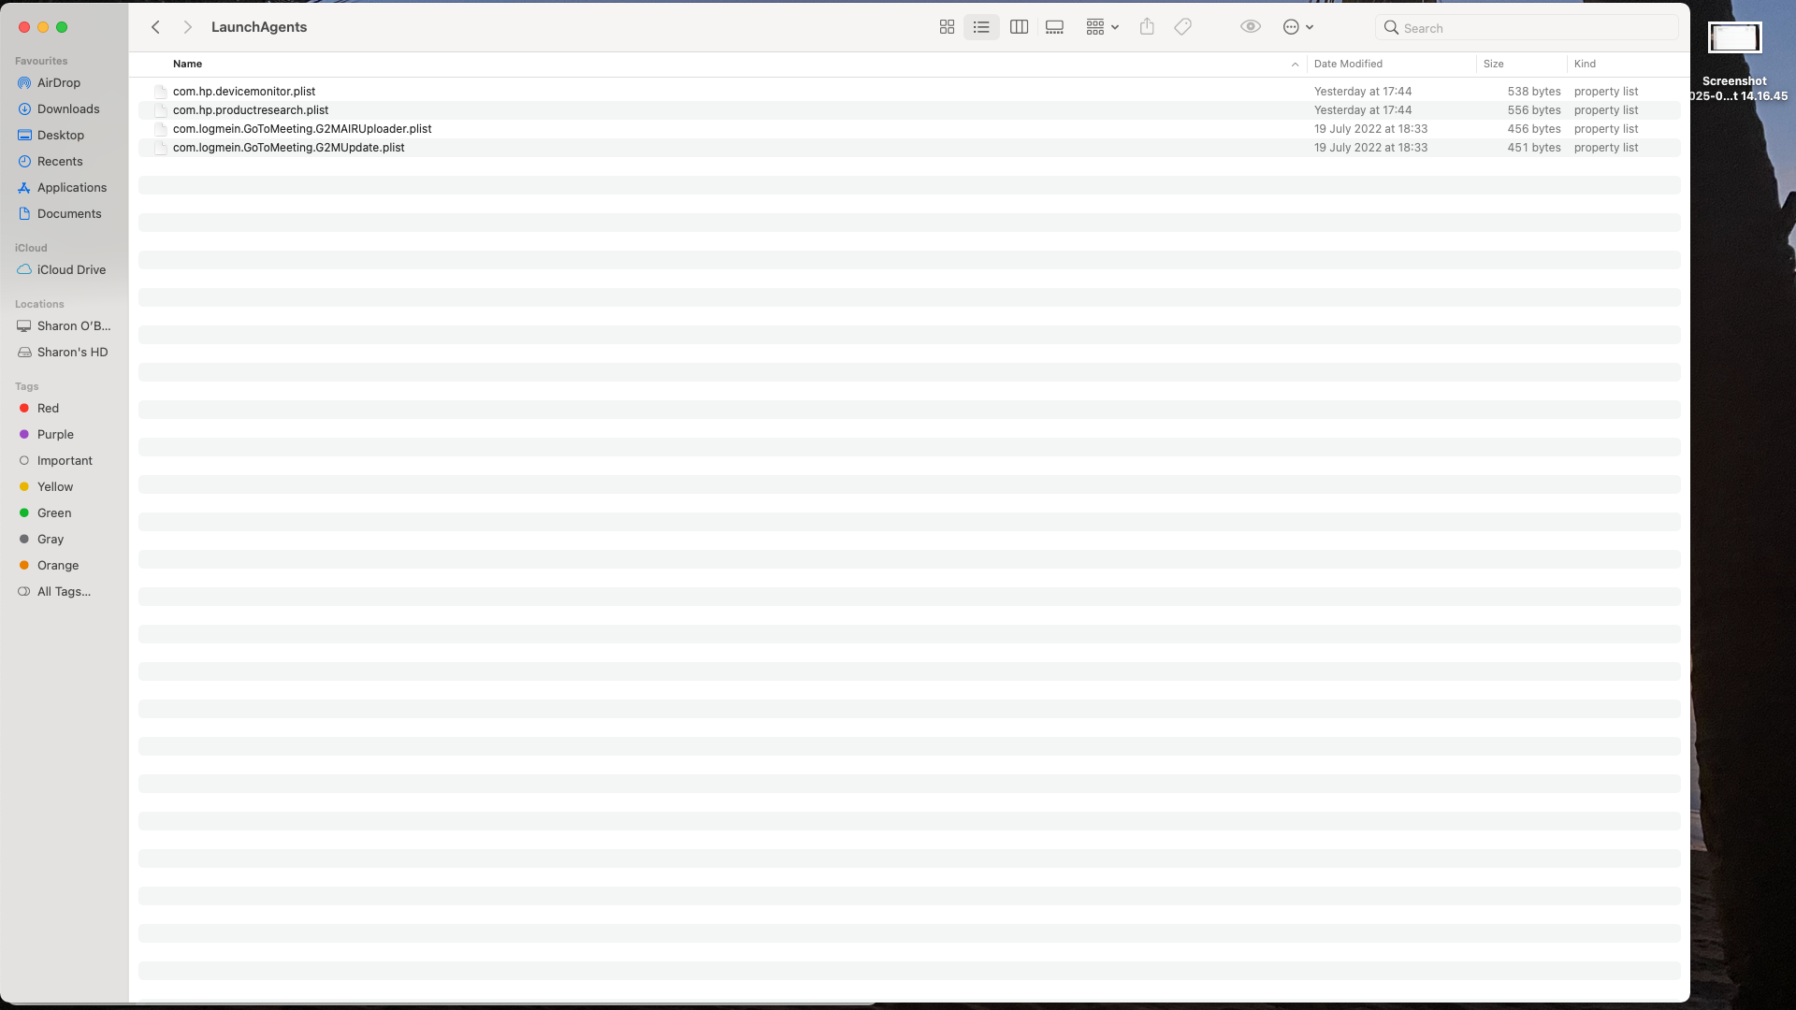Open iCloud Drive in the sidebar
1796x1010 pixels.
[71, 269]
